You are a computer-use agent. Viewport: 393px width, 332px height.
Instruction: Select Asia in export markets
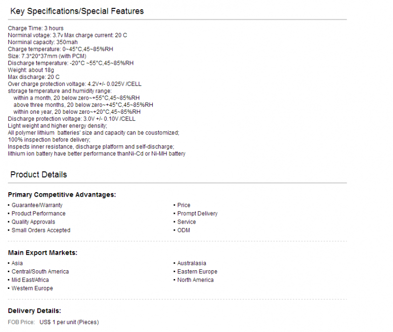pos(17,263)
